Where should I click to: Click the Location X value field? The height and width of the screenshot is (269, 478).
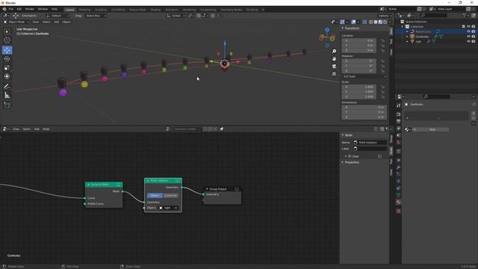359,40
